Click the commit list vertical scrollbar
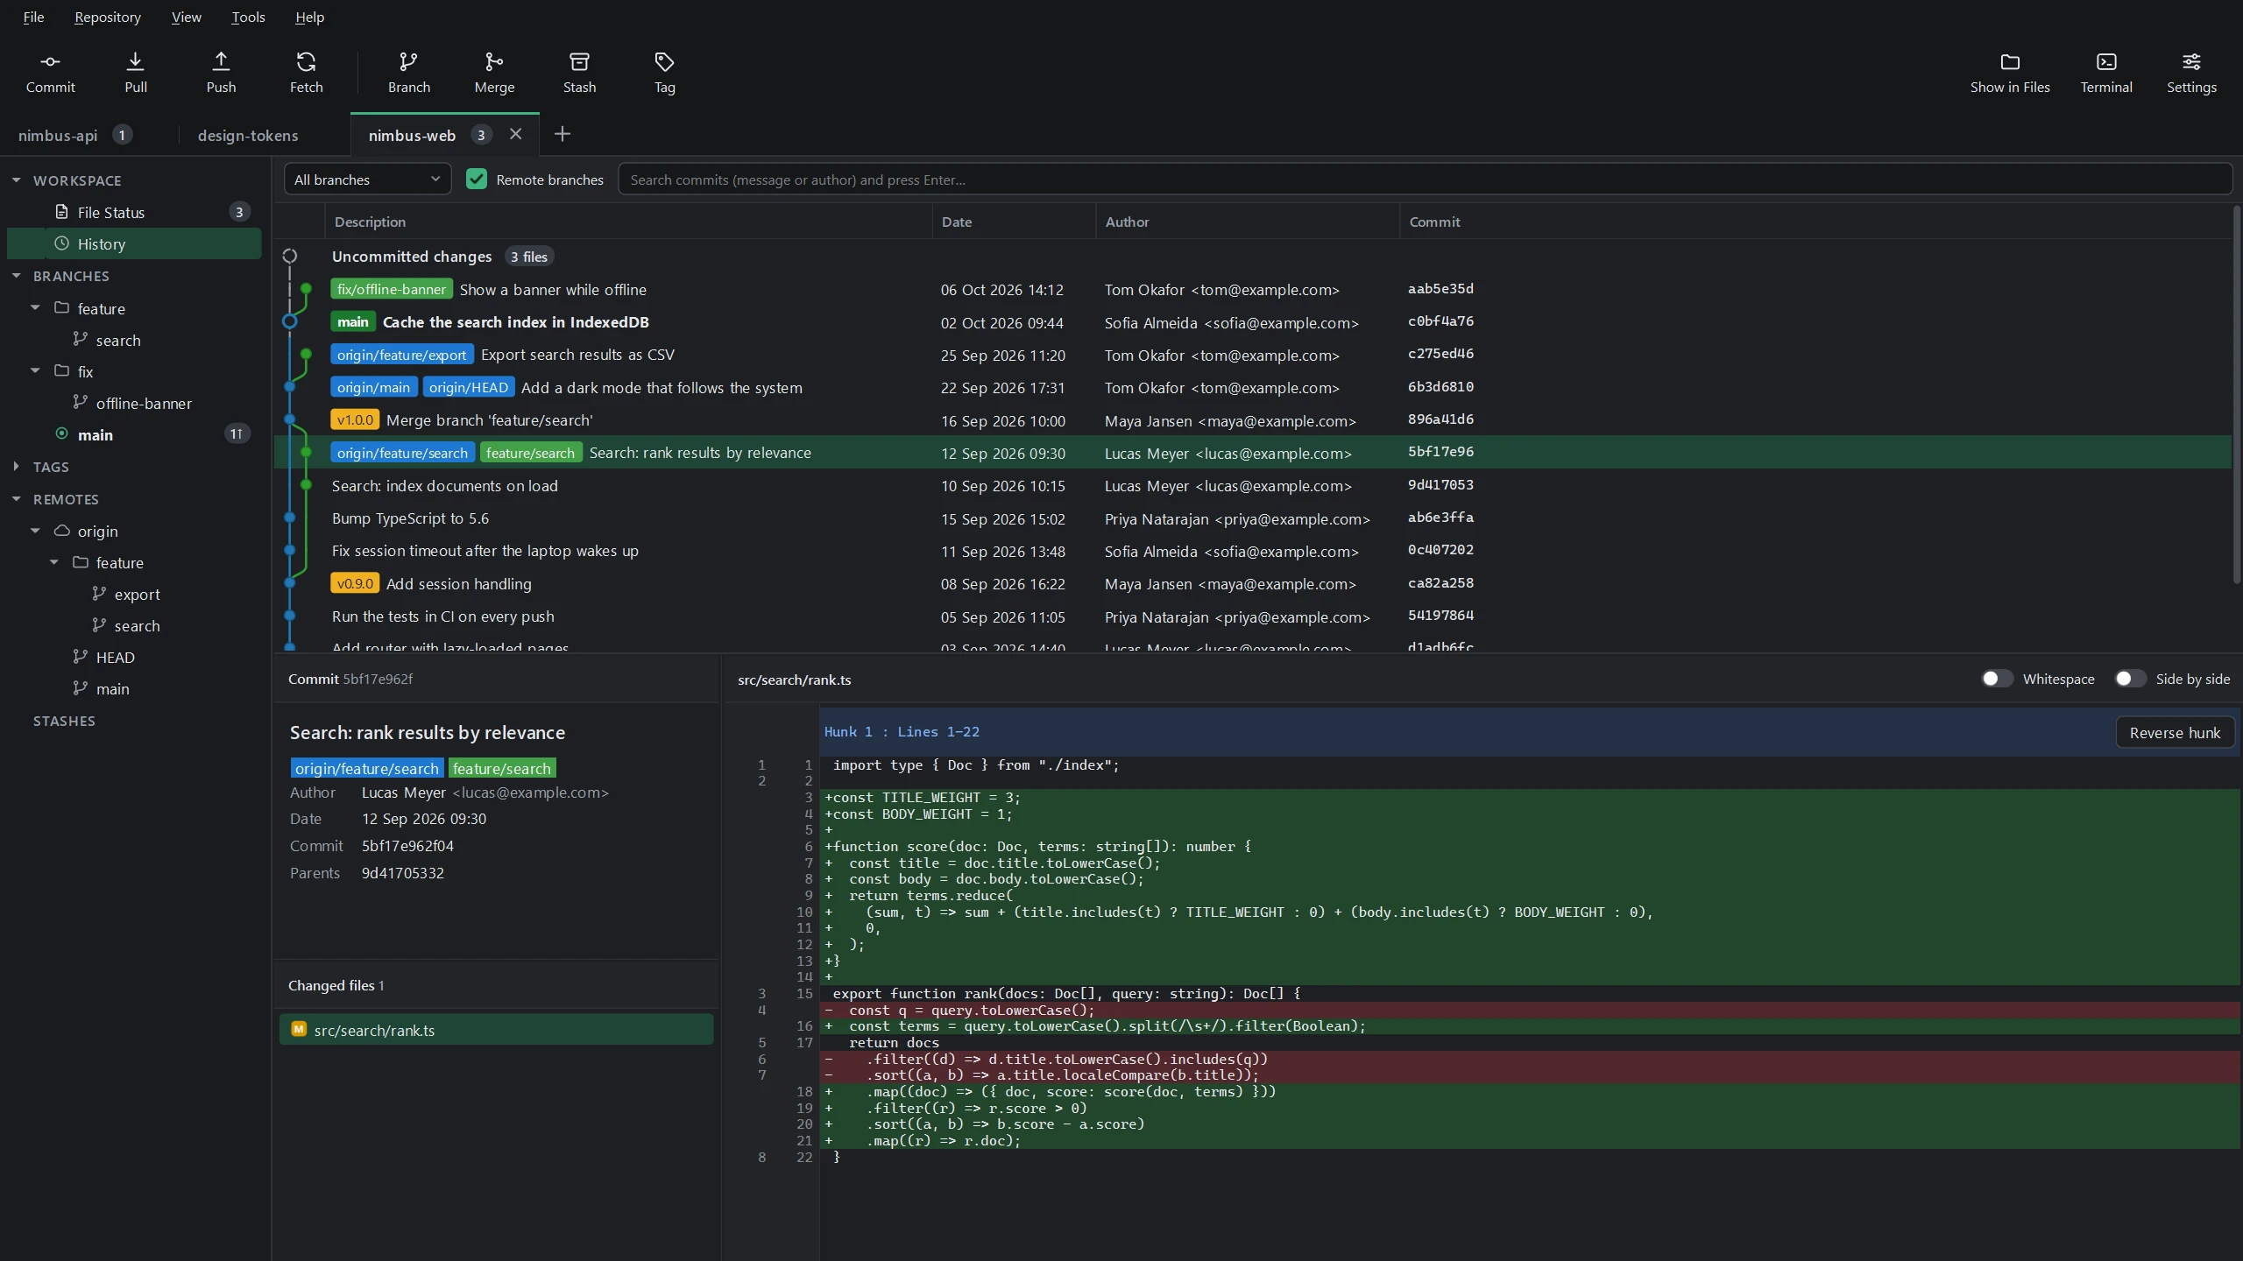The image size is (2243, 1261). tap(2236, 394)
